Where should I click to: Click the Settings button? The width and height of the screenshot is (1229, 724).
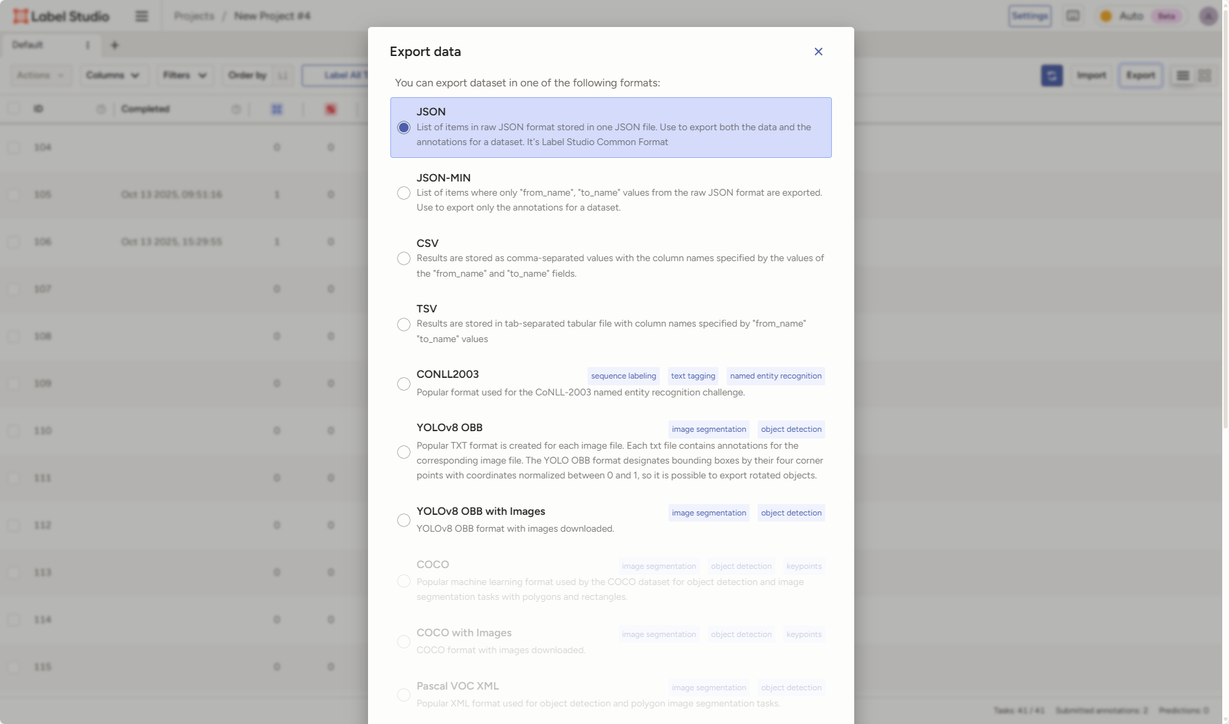pos(1029,16)
